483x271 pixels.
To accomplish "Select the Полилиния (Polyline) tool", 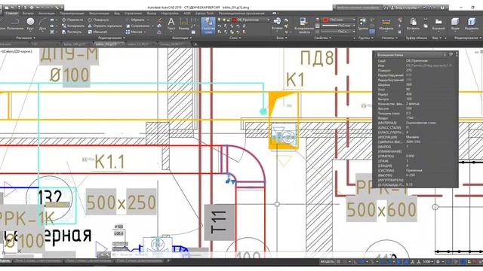I will (15, 24).
